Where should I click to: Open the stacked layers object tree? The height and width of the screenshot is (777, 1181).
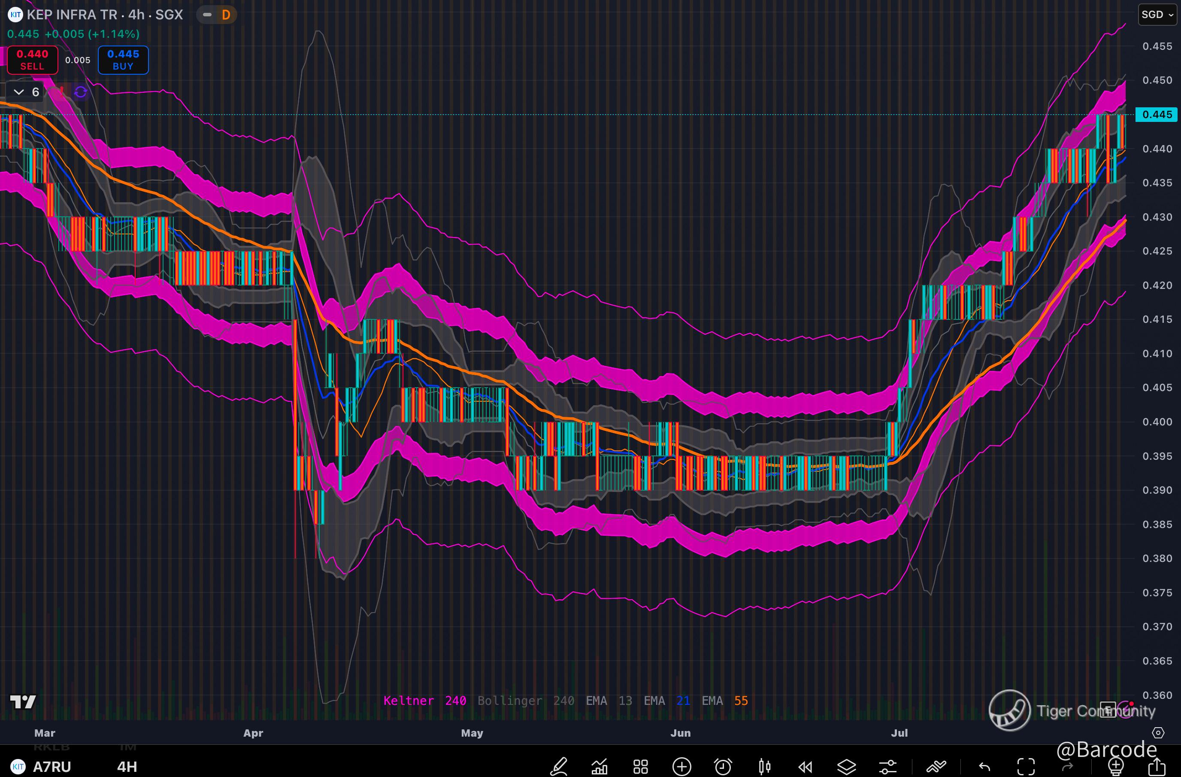click(847, 767)
